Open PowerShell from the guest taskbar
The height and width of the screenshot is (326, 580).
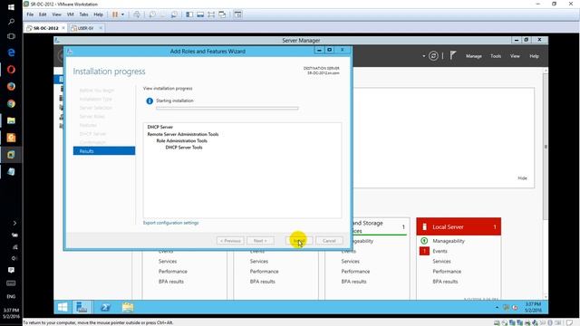tap(105, 307)
